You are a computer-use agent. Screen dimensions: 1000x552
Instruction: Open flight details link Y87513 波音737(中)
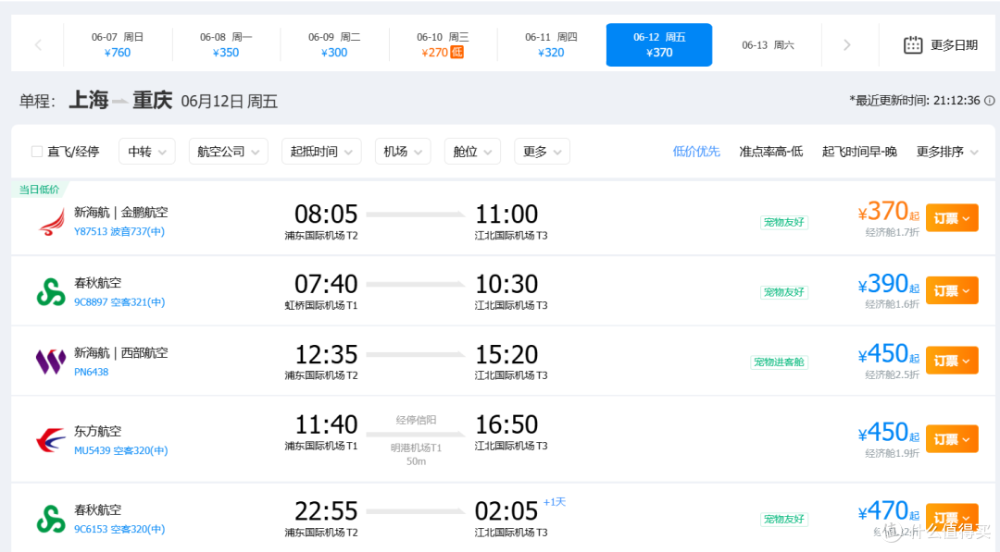pos(119,232)
